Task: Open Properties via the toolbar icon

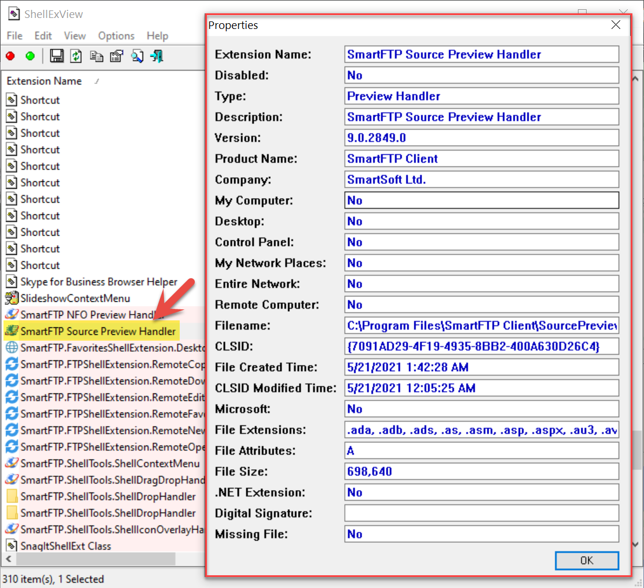Action: pyautogui.click(x=116, y=56)
